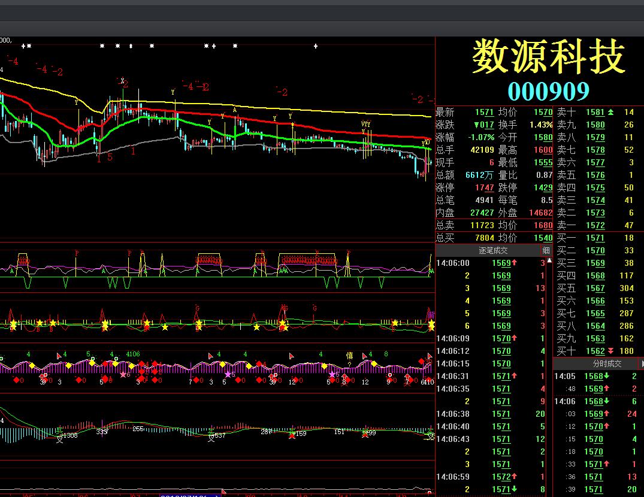The image size is (644, 497).
Task: Select the 卖一 price 1572
Action: coord(595,225)
